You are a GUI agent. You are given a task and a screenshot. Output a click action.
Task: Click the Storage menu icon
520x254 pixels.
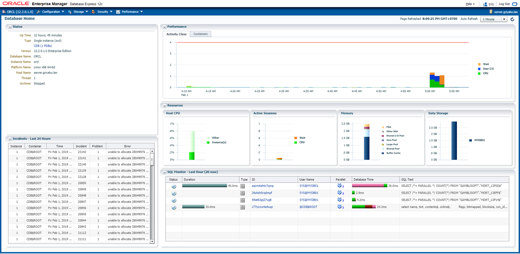point(70,12)
